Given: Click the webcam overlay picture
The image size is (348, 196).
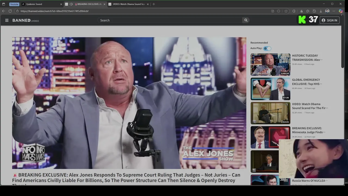Looking at the screenshot, I should click(313, 159).
